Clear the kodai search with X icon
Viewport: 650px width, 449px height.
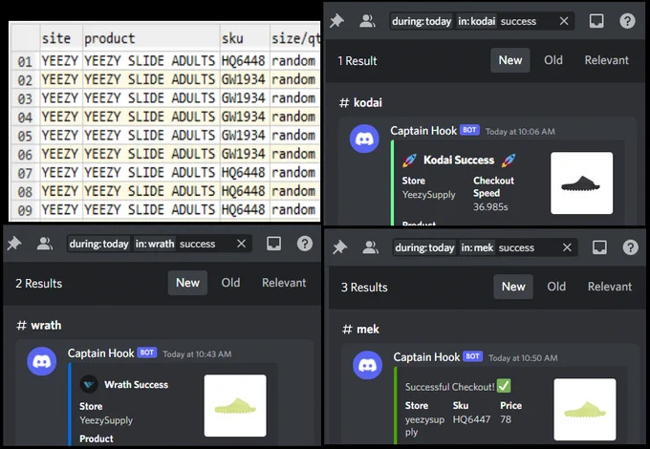[564, 21]
